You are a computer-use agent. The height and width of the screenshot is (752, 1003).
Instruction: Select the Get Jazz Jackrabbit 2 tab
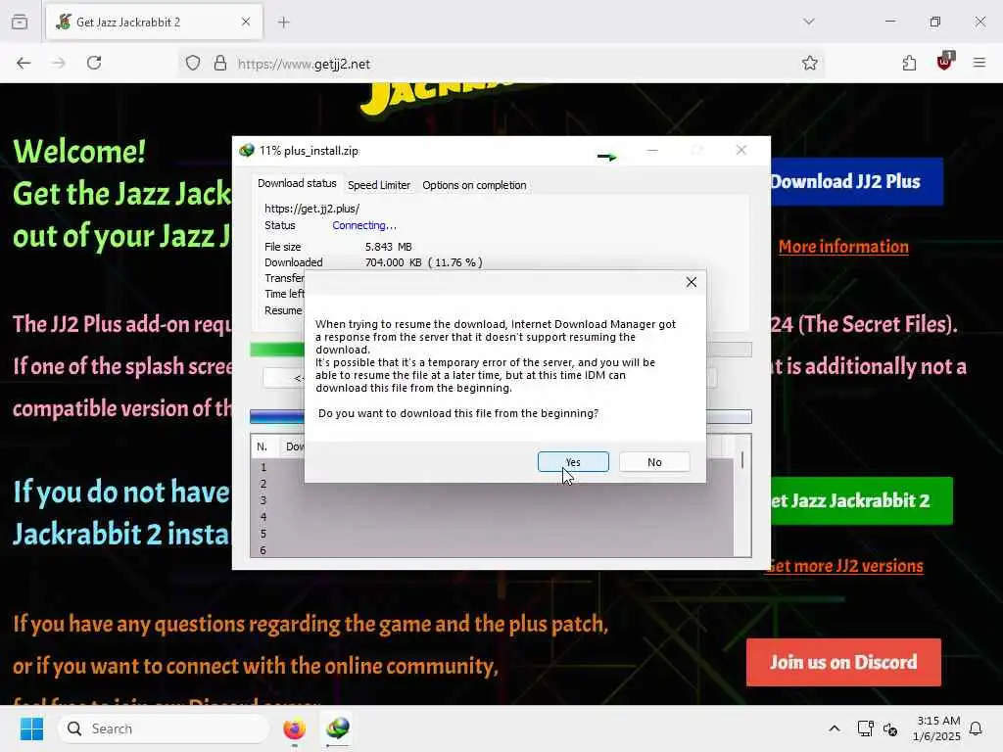154,22
